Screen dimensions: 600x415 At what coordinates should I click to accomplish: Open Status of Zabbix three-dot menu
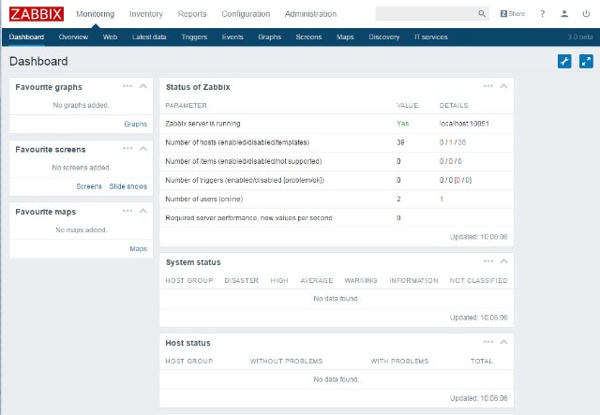pyautogui.click(x=487, y=86)
